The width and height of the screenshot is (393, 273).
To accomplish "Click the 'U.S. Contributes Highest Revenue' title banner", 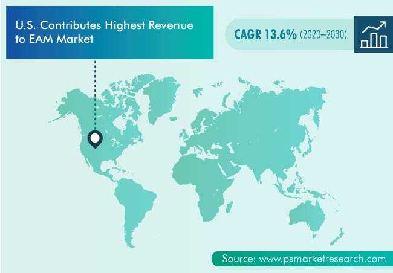I will [x=110, y=33].
